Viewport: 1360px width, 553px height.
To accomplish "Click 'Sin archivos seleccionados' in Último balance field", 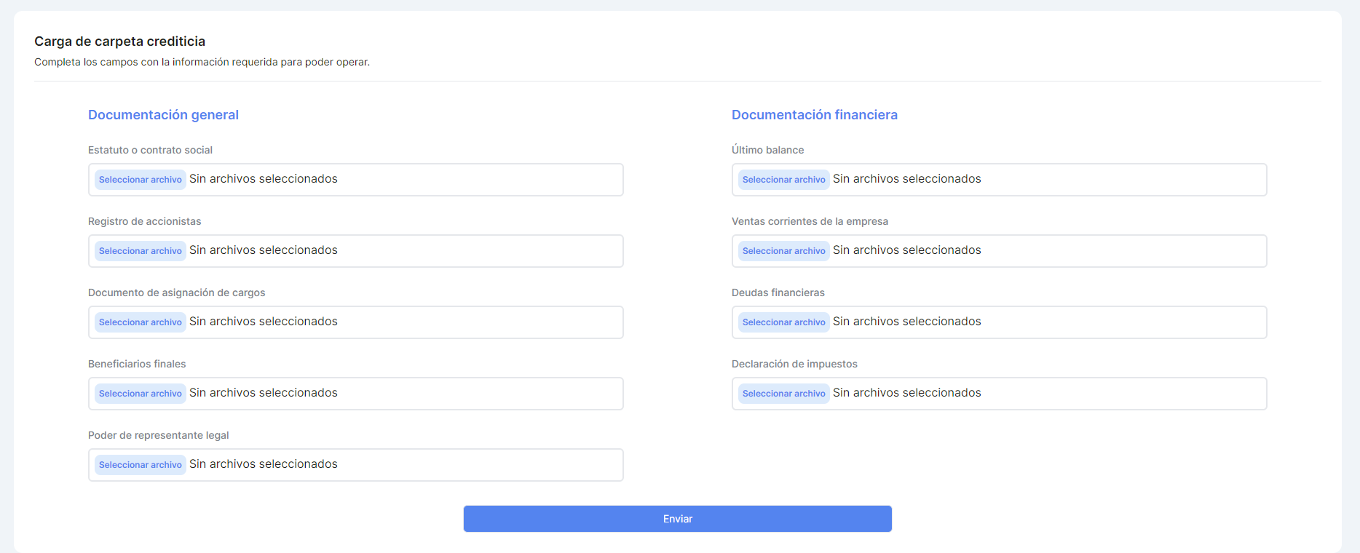I will [906, 179].
